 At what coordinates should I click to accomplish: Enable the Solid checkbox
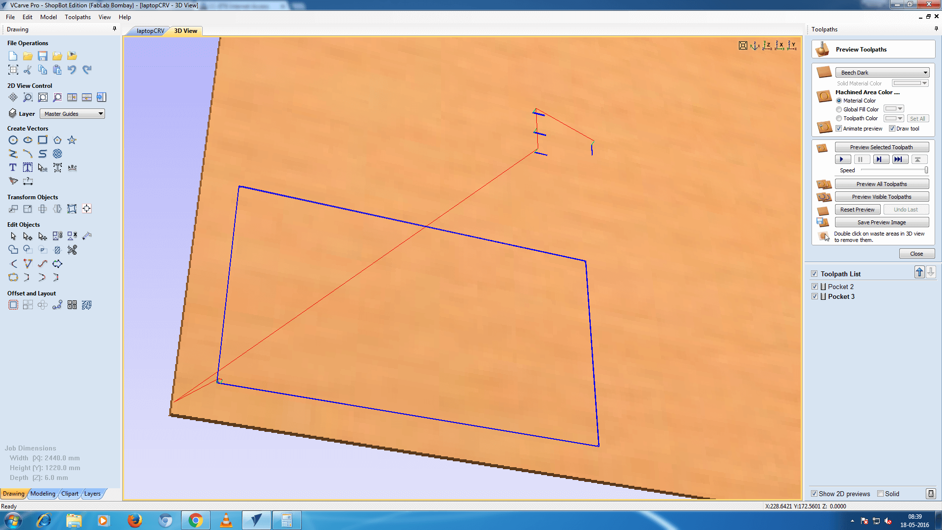click(x=880, y=494)
